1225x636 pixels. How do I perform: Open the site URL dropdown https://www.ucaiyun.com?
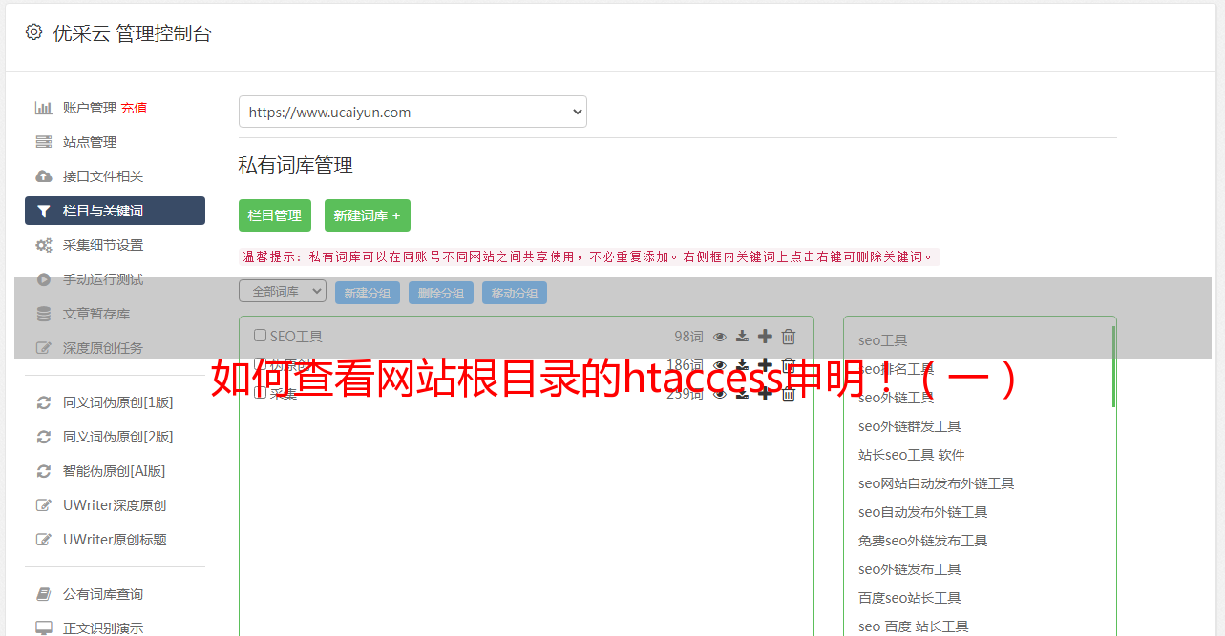[x=412, y=112]
